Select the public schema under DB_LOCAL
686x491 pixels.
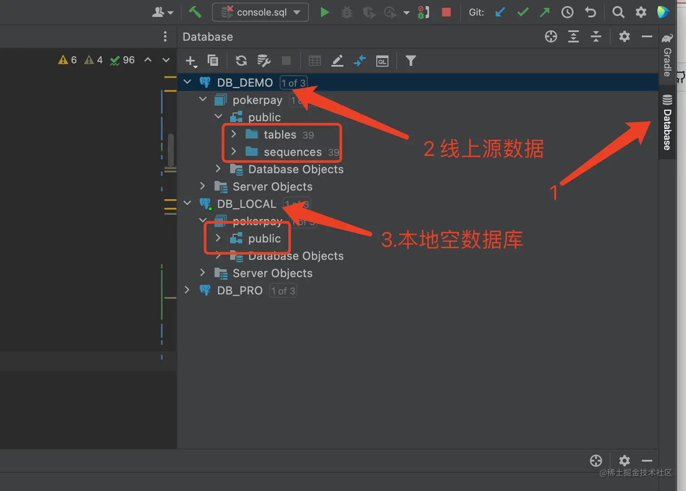(x=265, y=238)
